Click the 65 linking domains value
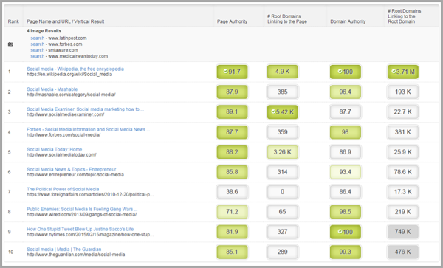 click(283, 212)
